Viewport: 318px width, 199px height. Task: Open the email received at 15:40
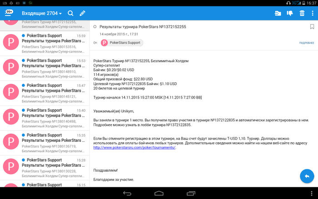45,118
